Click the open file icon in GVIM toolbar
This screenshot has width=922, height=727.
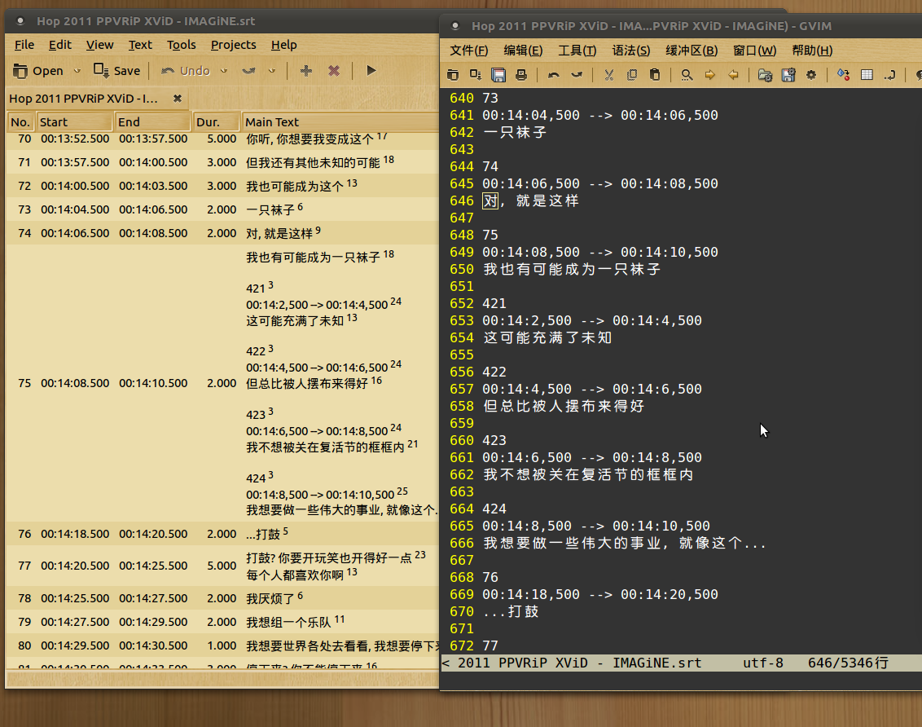point(453,75)
